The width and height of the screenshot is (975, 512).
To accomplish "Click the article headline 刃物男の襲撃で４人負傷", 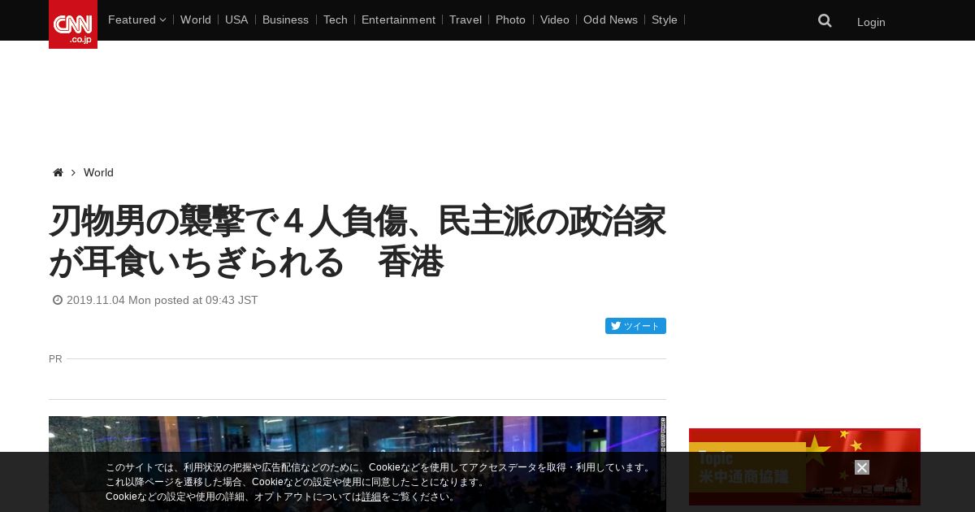I will coord(357,241).
